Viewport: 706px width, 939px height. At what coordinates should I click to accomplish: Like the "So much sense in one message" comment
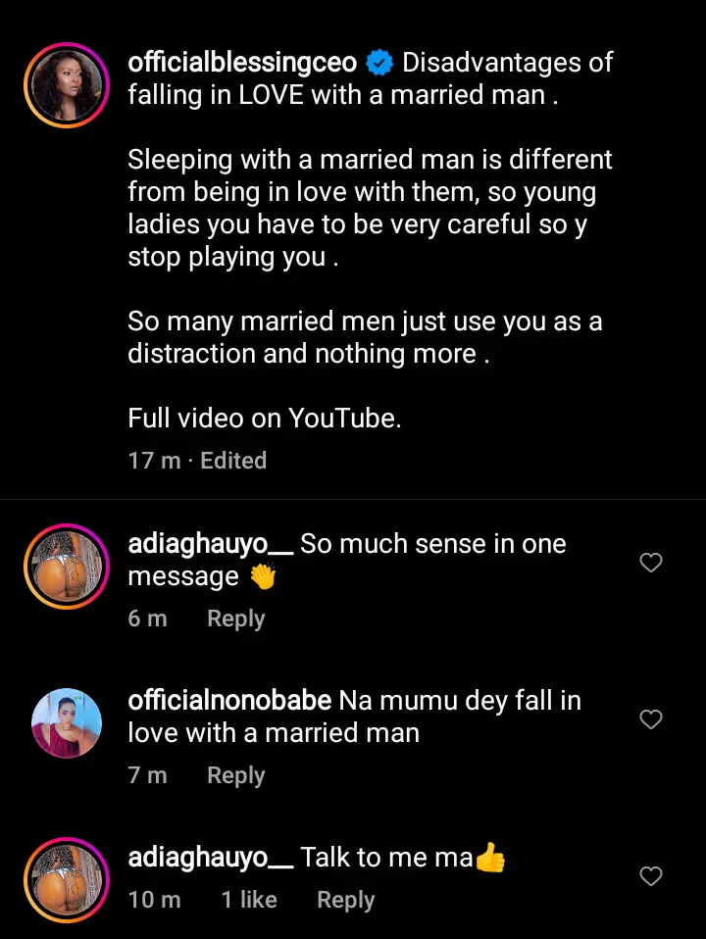pos(651,563)
